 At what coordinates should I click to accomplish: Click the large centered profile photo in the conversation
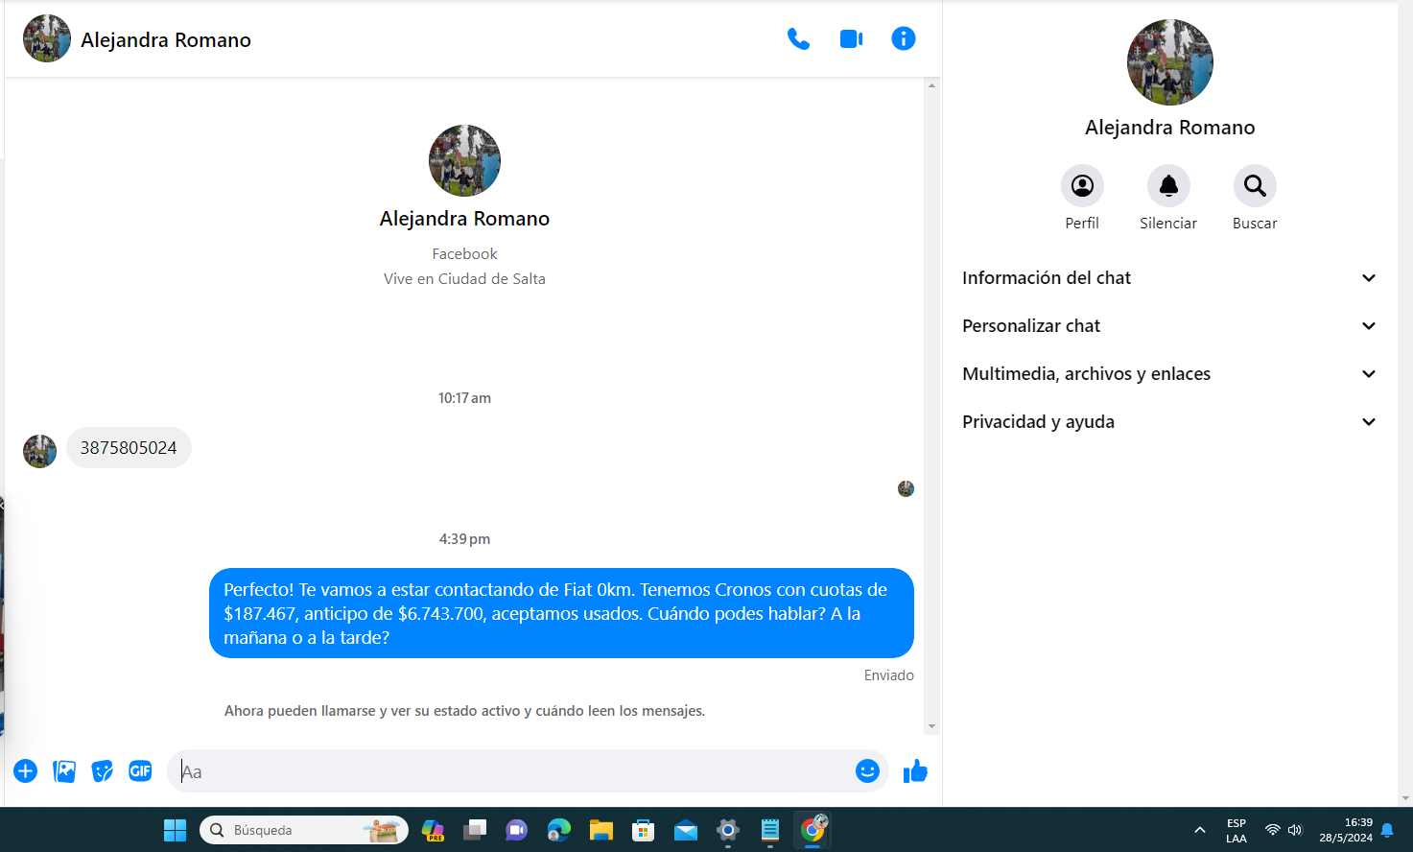(x=464, y=160)
